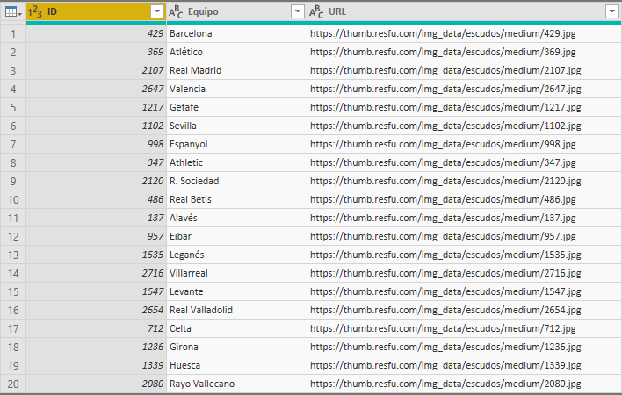Viewport: 622px width, 395px height.
Task: Click the ID cell 369
Action: click(97, 52)
